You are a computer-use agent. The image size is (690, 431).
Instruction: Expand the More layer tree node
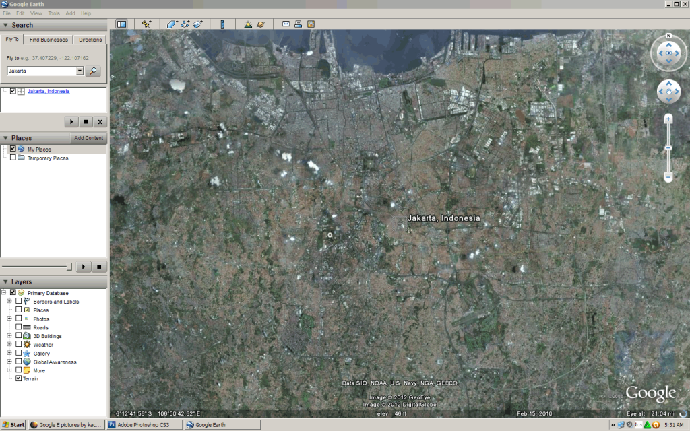[9, 370]
